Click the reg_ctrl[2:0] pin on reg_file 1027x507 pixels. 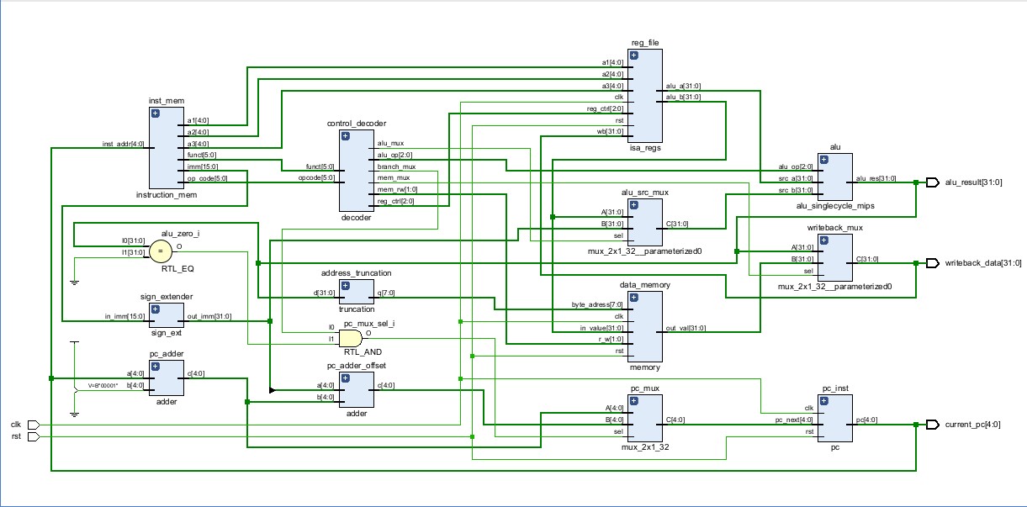coord(606,108)
